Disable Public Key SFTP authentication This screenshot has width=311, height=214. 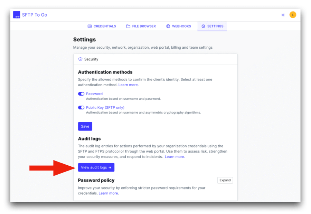[81, 107]
